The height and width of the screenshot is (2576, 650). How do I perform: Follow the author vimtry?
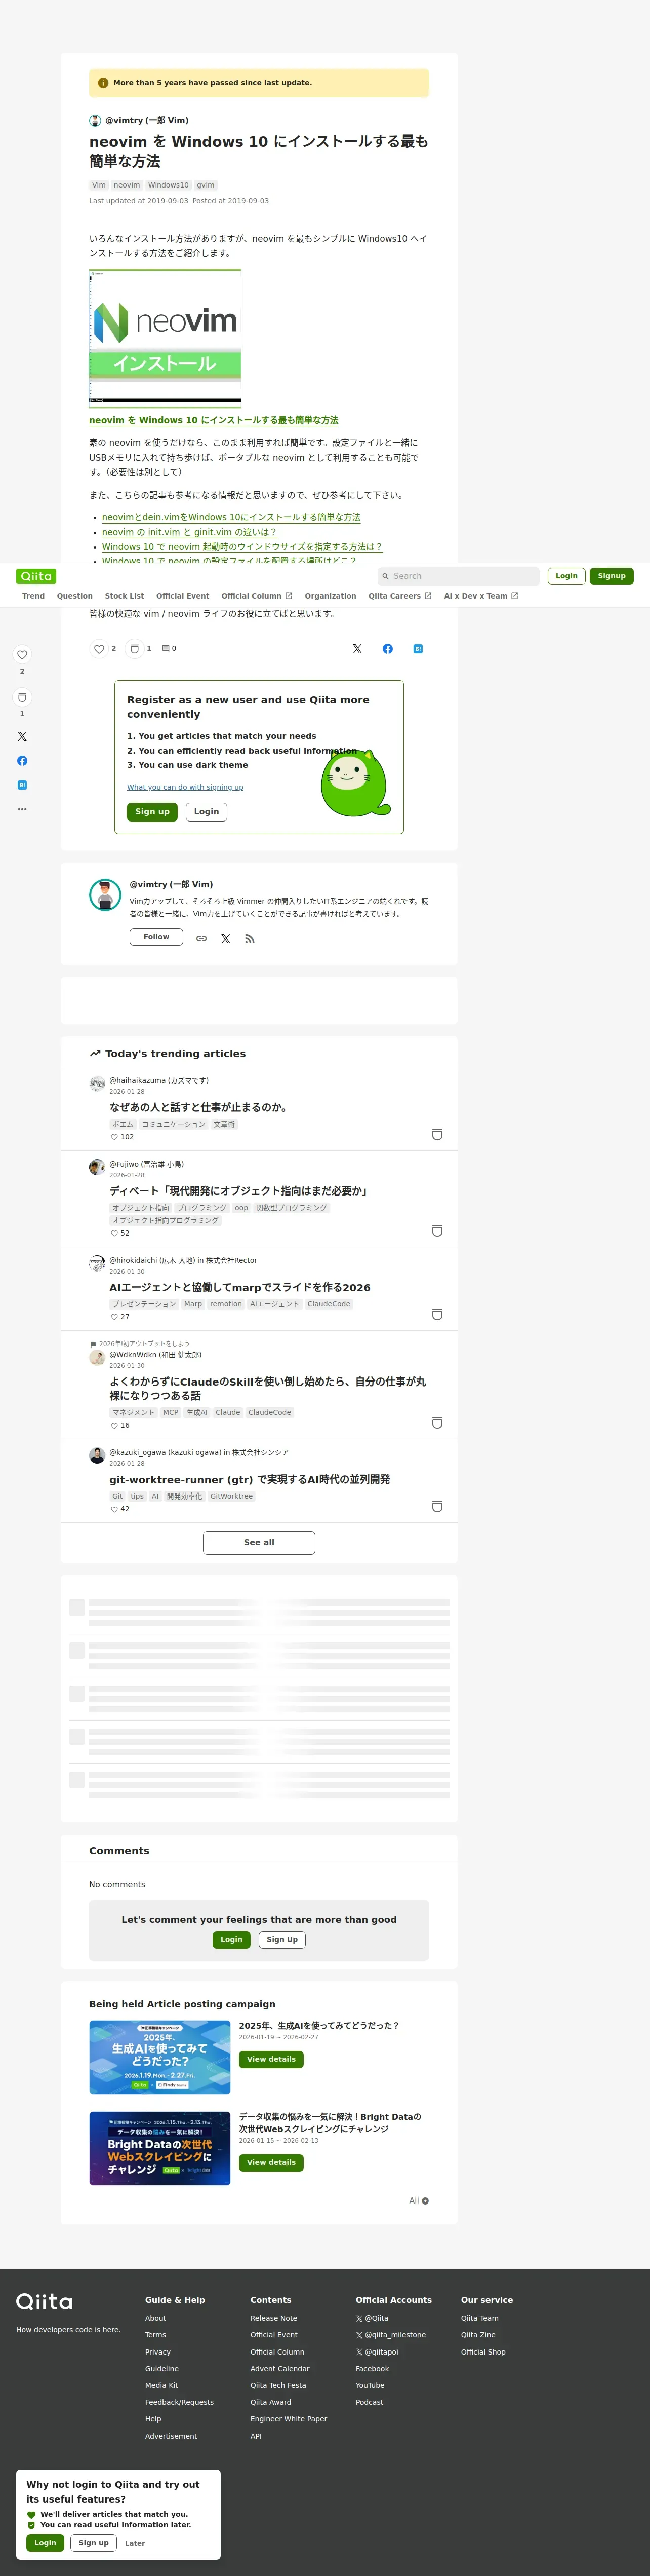pyautogui.click(x=156, y=937)
